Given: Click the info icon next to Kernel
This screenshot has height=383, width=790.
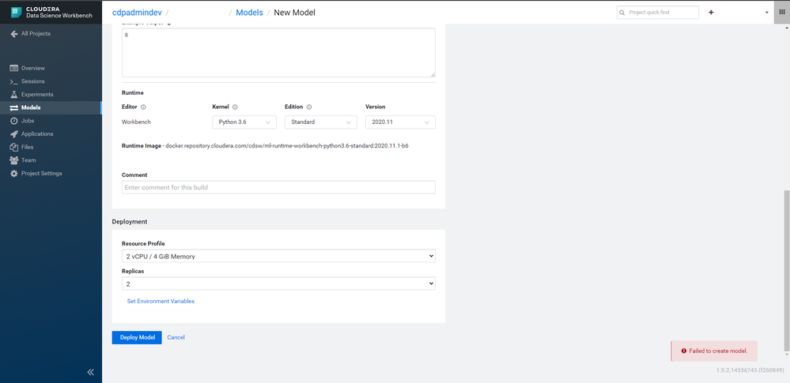Looking at the screenshot, I should pyautogui.click(x=236, y=107).
